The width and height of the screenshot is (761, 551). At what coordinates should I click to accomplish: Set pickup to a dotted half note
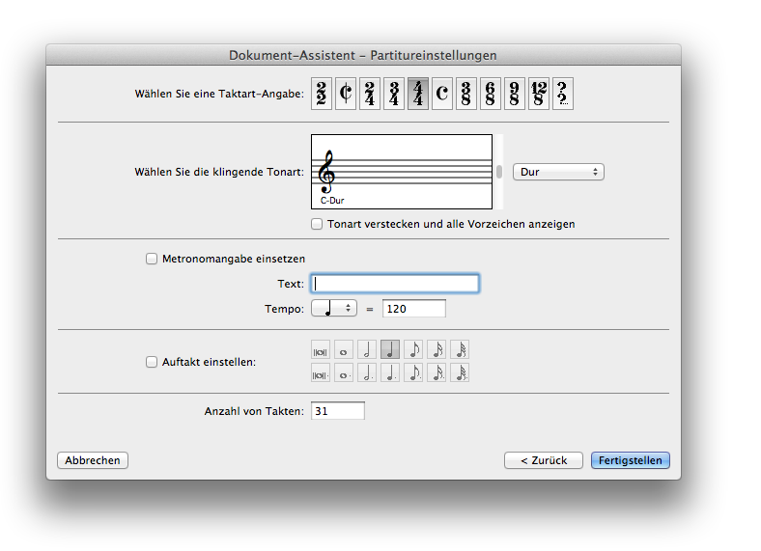[x=367, y=373]
